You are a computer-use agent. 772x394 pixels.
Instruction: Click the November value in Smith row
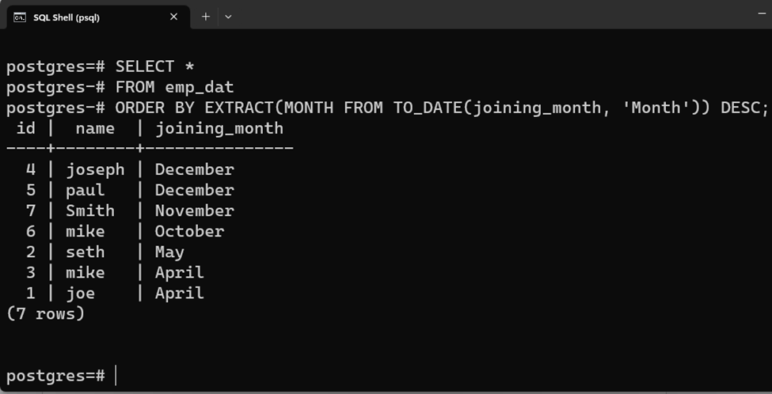pyautogui.click(x=195, y=211)
